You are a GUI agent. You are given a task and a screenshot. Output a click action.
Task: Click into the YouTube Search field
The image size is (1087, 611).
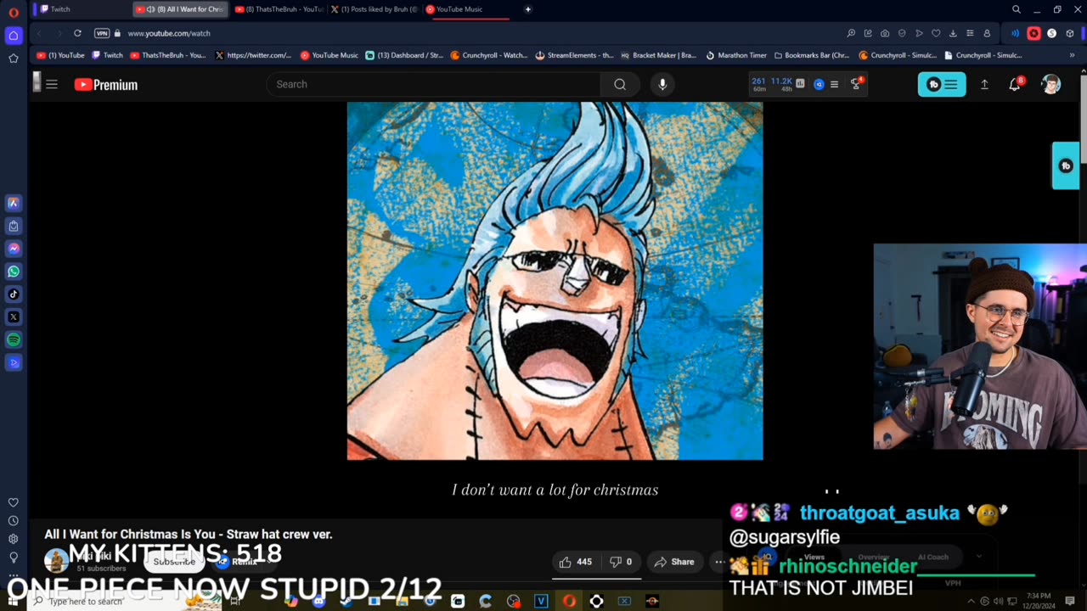[x=433, y=84]
